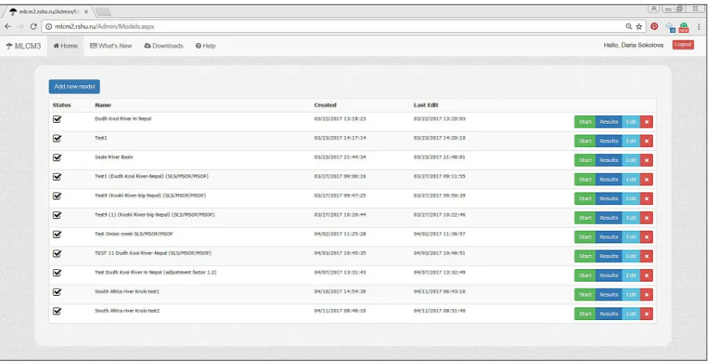Open the What's New menu item

pyautogui.click(x=111, y=45)
